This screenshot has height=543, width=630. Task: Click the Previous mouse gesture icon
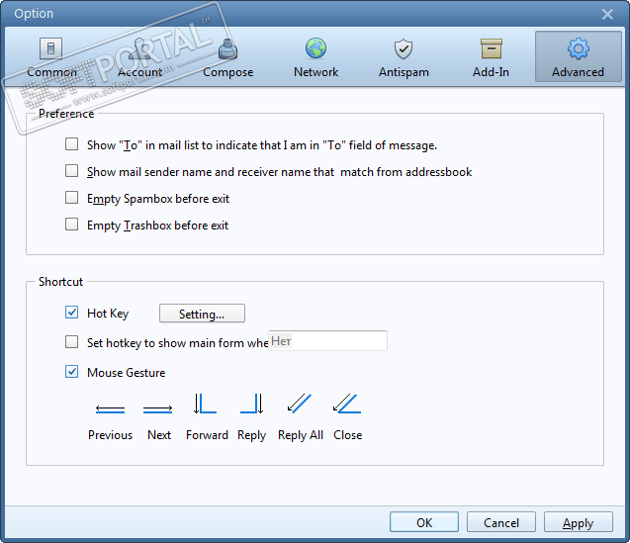tap(110, 409)
